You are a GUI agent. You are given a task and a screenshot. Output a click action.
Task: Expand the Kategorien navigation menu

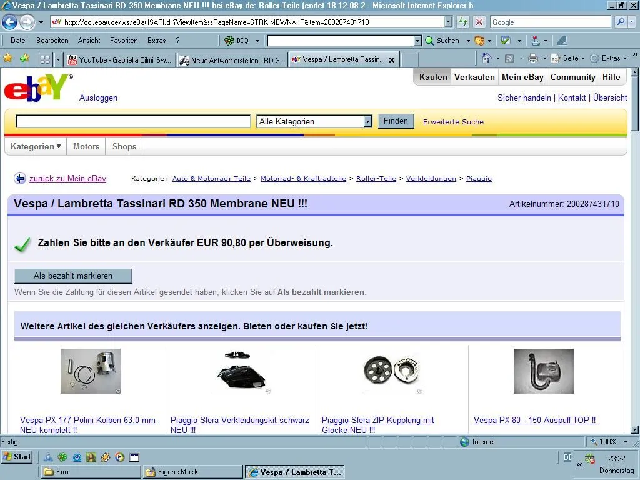click(36, 146)
